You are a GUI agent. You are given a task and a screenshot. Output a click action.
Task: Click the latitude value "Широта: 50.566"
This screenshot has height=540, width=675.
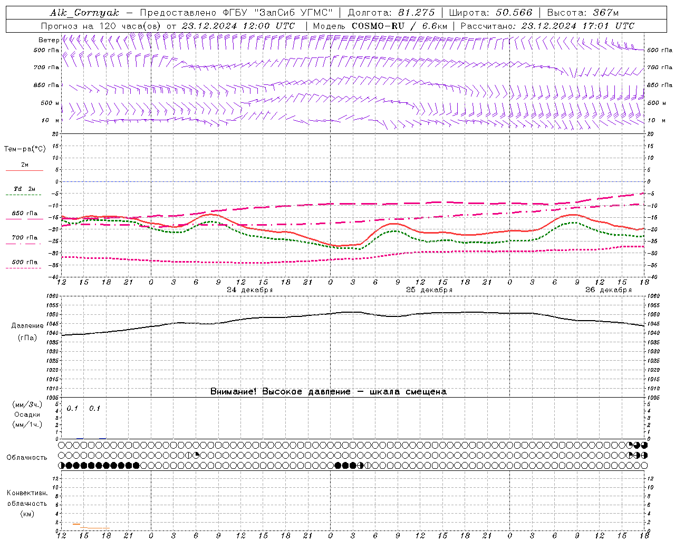coord(491,13)
